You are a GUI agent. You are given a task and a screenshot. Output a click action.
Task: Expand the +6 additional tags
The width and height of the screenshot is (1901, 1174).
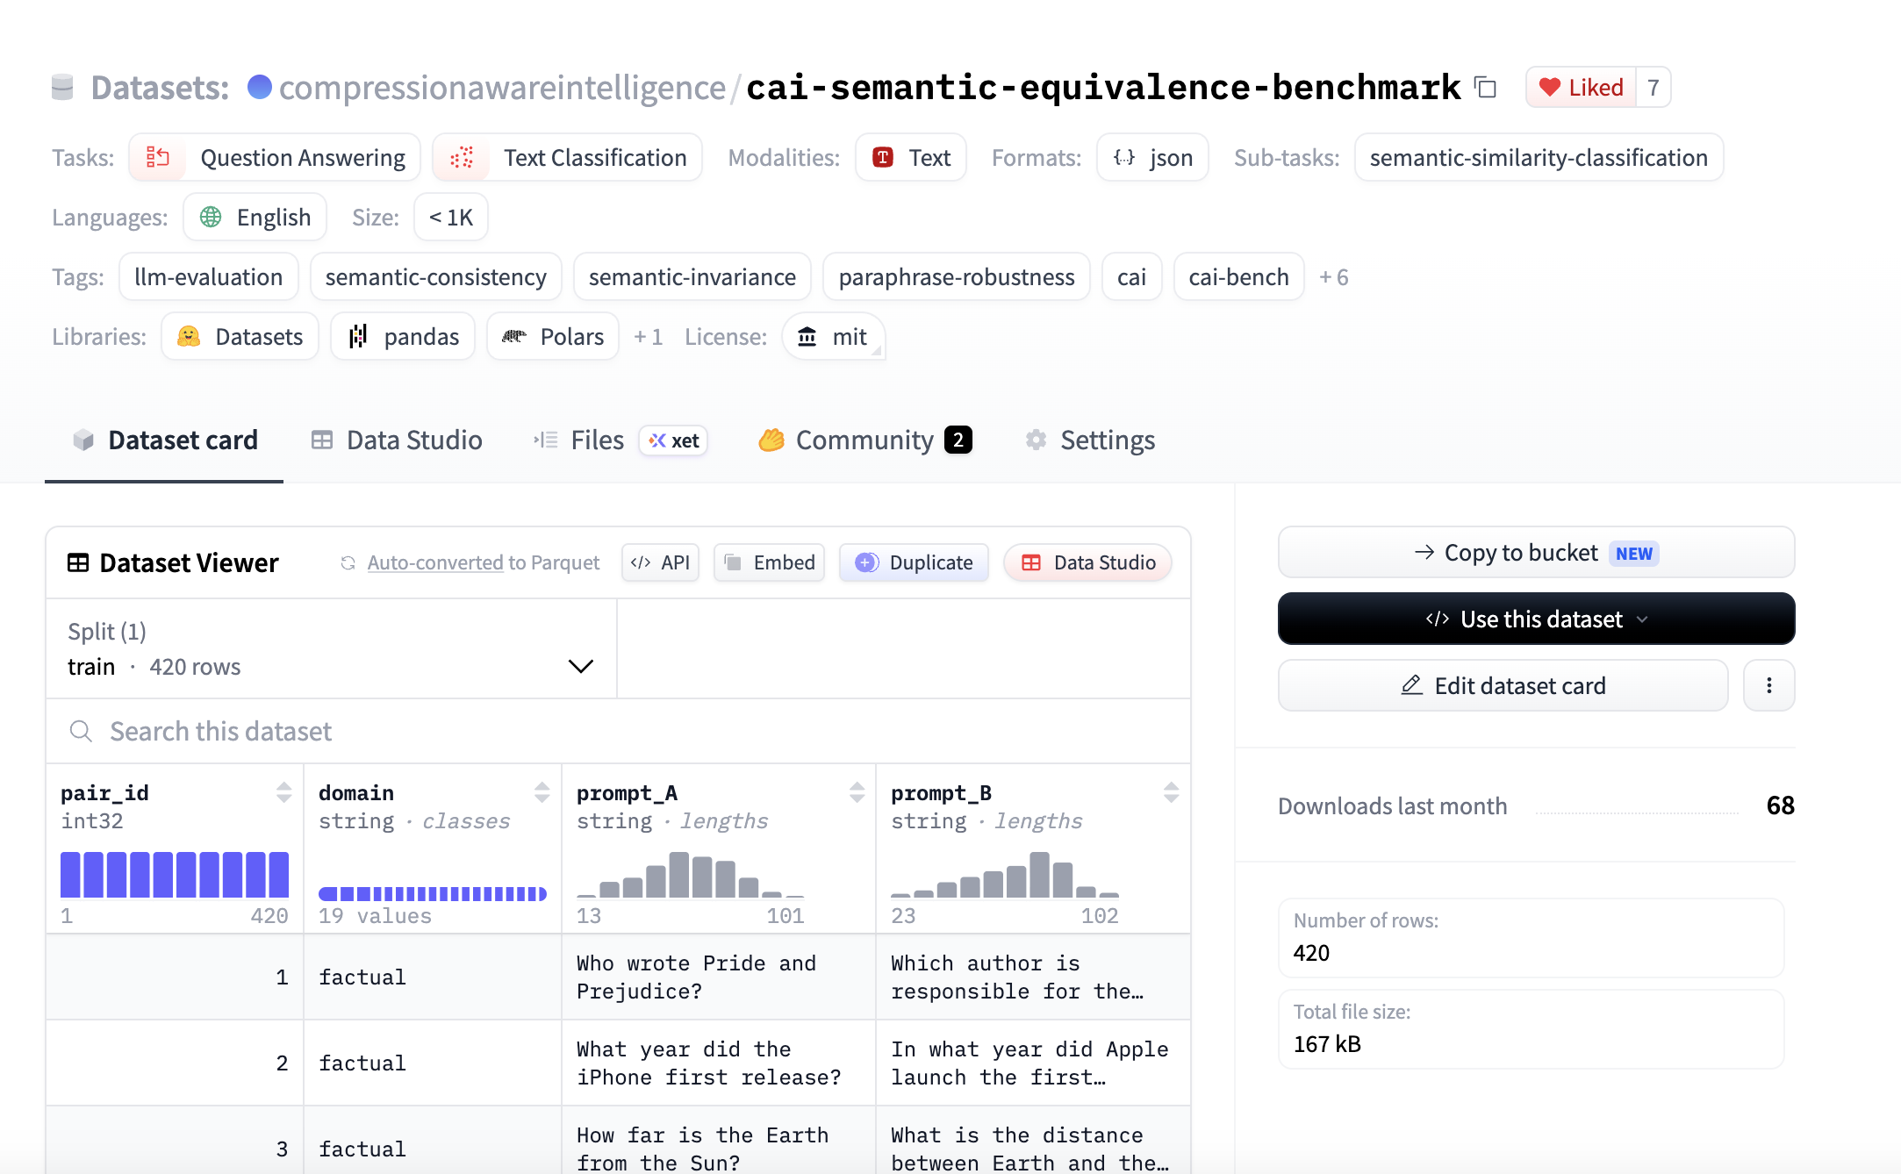[x=1334, y=277]
